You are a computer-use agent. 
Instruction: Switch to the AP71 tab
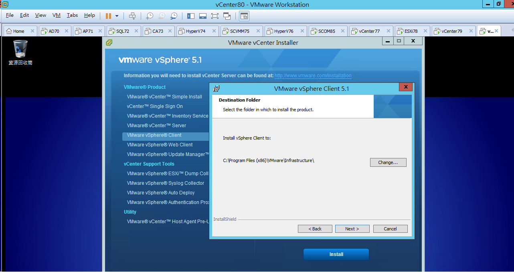click(x=88, y=31)
